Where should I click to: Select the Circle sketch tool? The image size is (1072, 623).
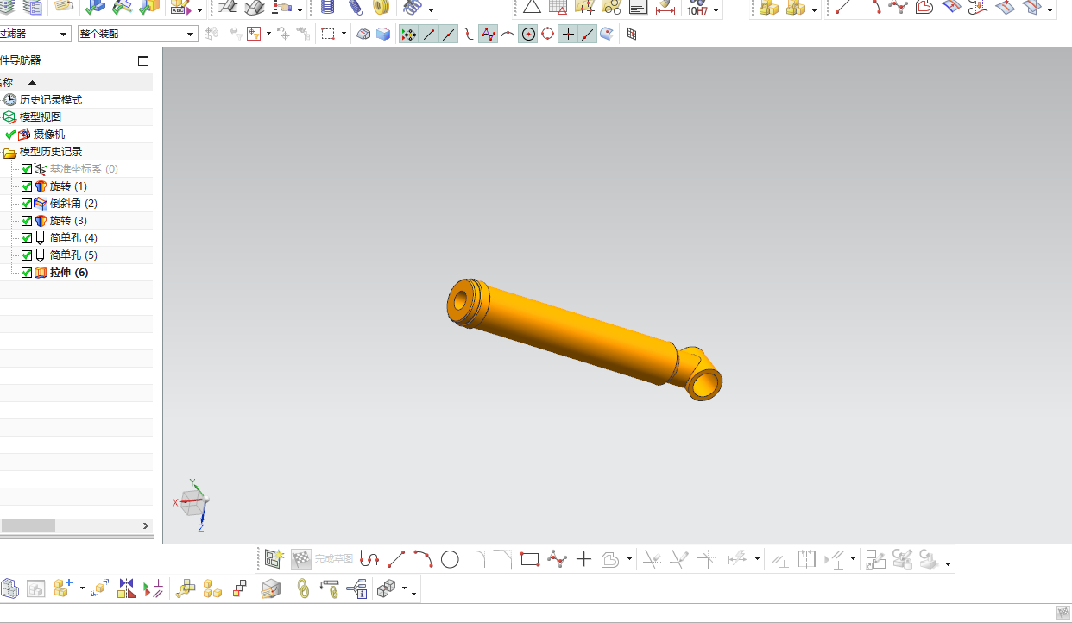pyautogui.click(x=450, y=559)
